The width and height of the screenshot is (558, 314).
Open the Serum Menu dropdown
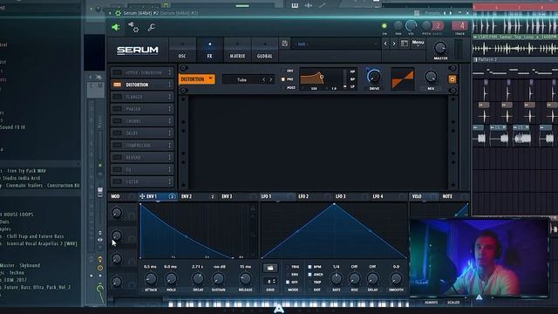[418, 44]
